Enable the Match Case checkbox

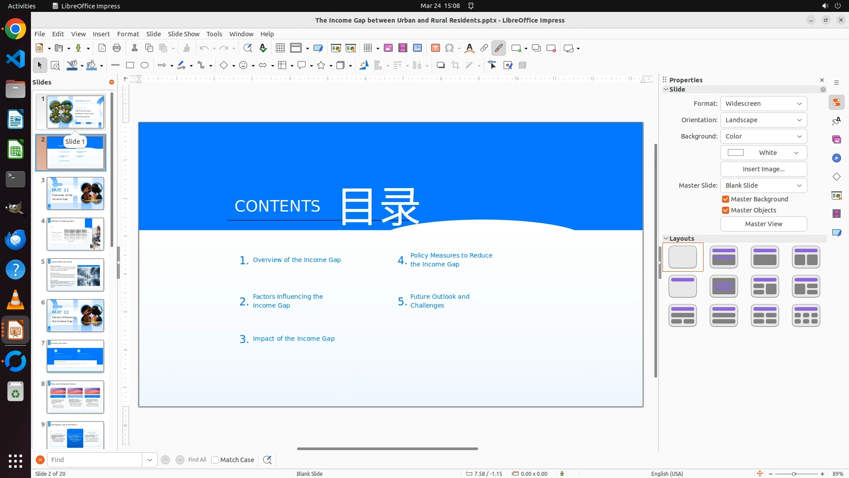pos(215,460)
